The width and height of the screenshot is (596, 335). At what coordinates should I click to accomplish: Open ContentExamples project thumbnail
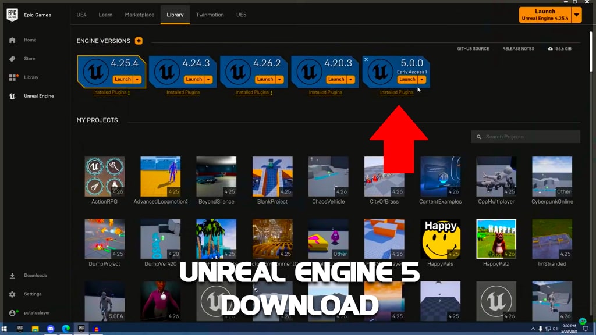tap(440, 176)
